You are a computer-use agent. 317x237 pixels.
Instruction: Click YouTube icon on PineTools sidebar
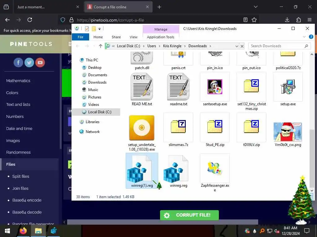click(x=40, y=62)
